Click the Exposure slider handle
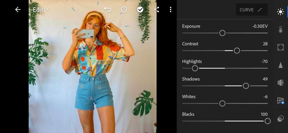 [222, 33]
